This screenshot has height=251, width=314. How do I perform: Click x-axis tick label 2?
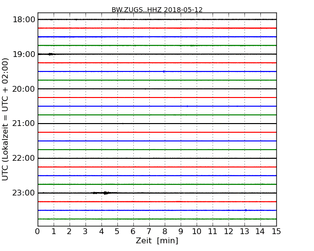coord(70,232)
